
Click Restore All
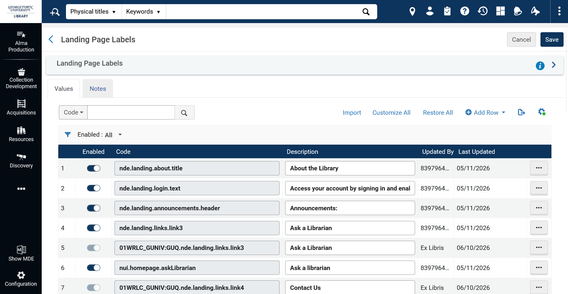pos(438,112)
